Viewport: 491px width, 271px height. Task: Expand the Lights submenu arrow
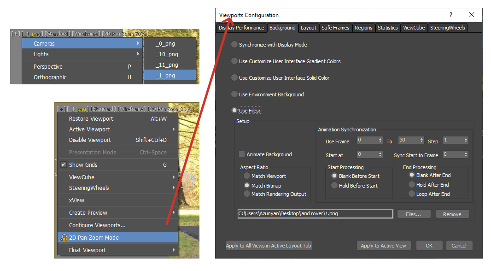point(138,54)
